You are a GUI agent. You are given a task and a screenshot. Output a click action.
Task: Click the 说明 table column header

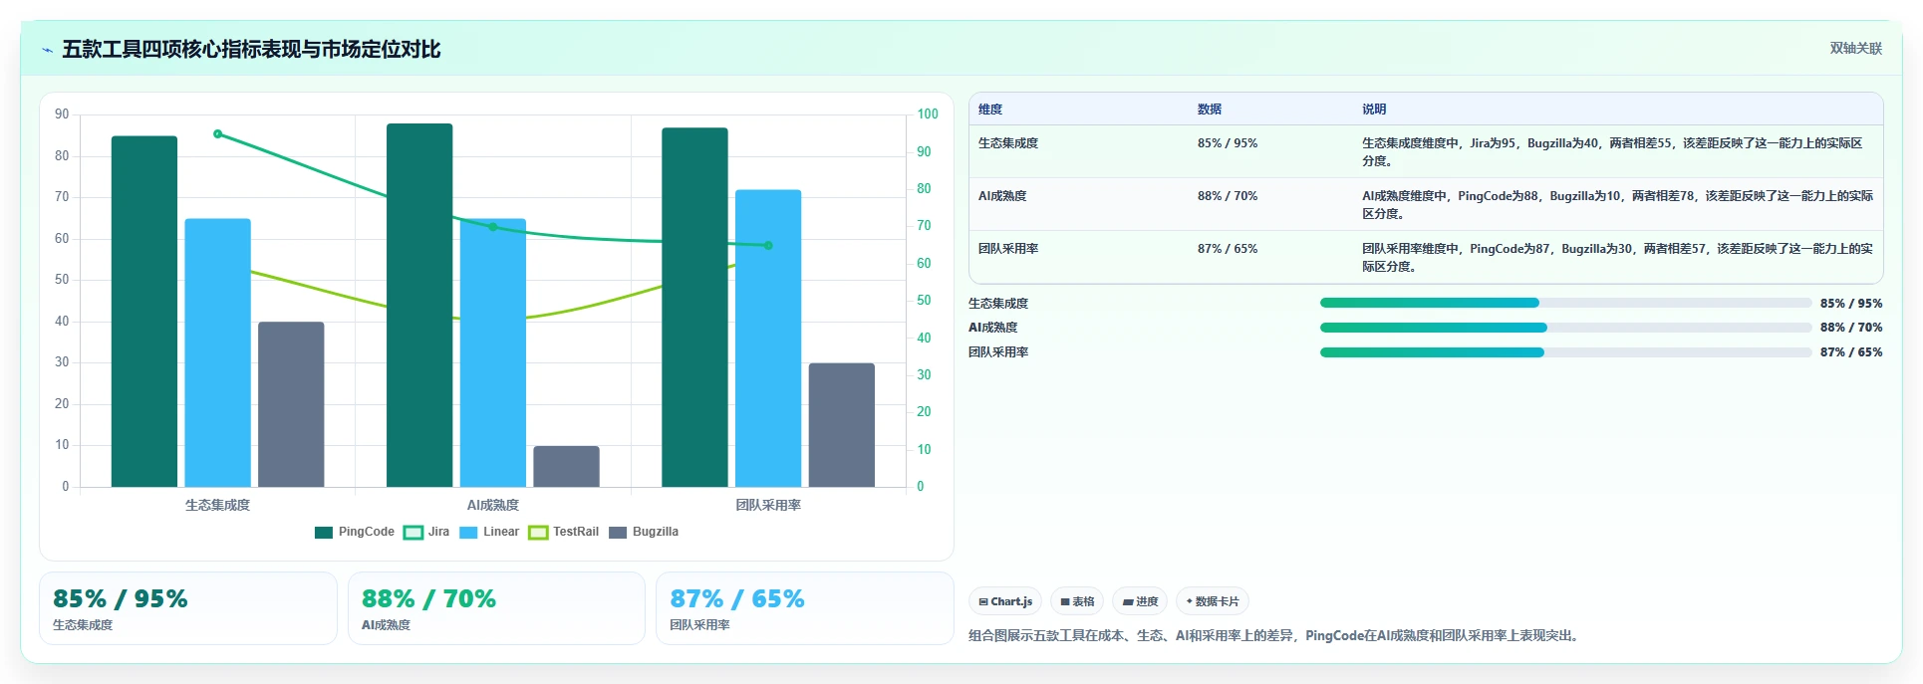pyautogui.click(x=1374, y=110)
